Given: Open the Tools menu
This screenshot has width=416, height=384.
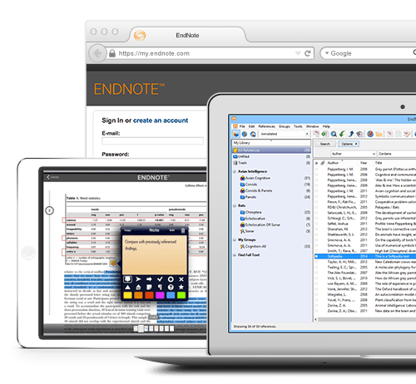Looking at the screenshot, I should 298,126.
